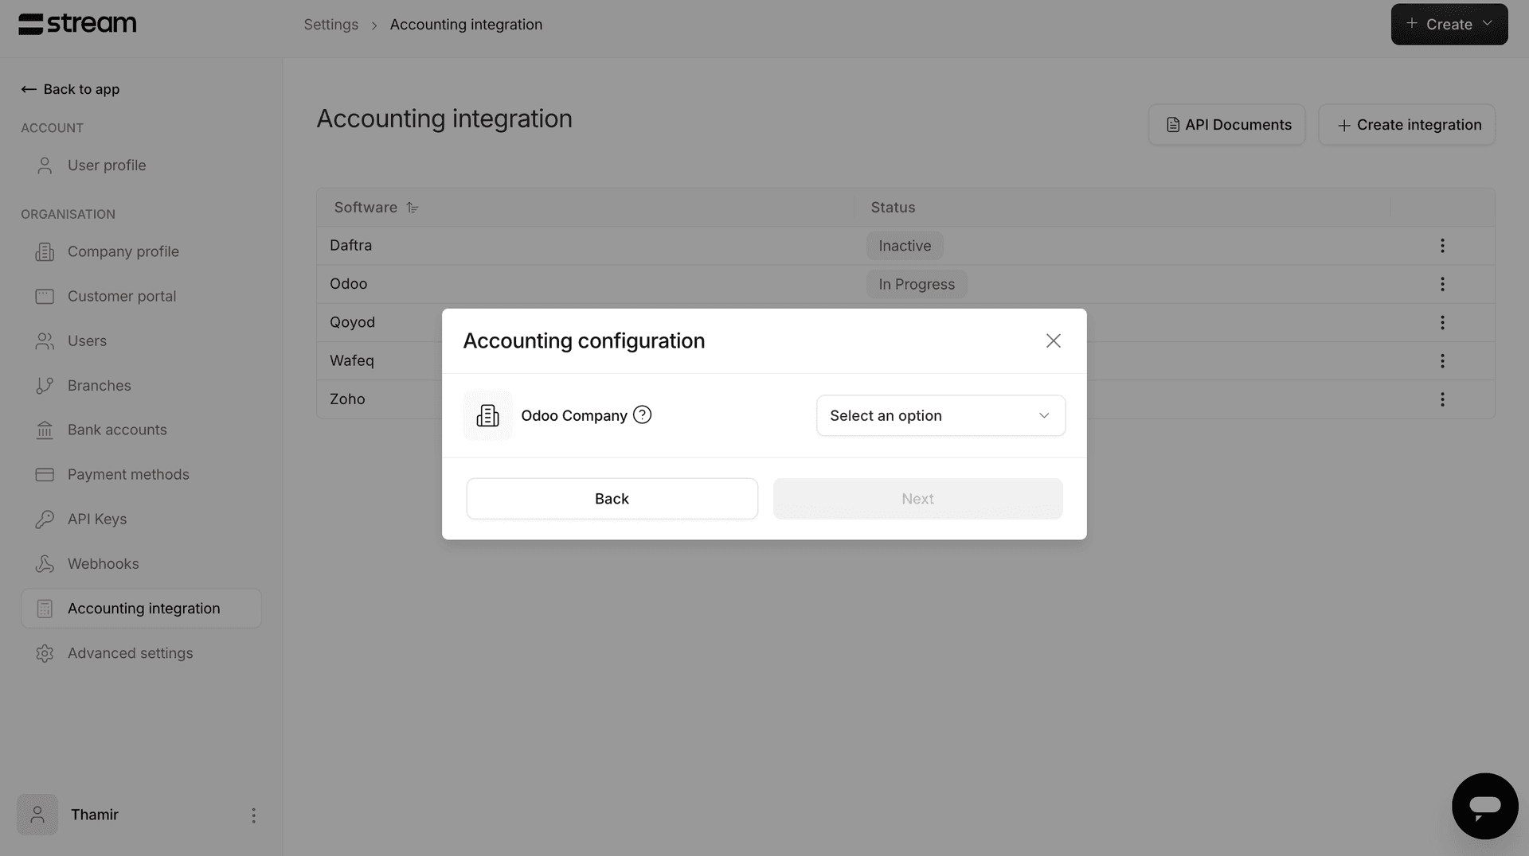Open the Qoyod row actions menu
Image resolution: width=1529 pixels, height=856 pixels.
(x=1442, y=322)
